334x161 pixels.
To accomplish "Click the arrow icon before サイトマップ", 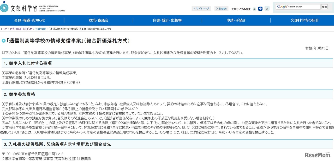I will (x=194, y=8).
